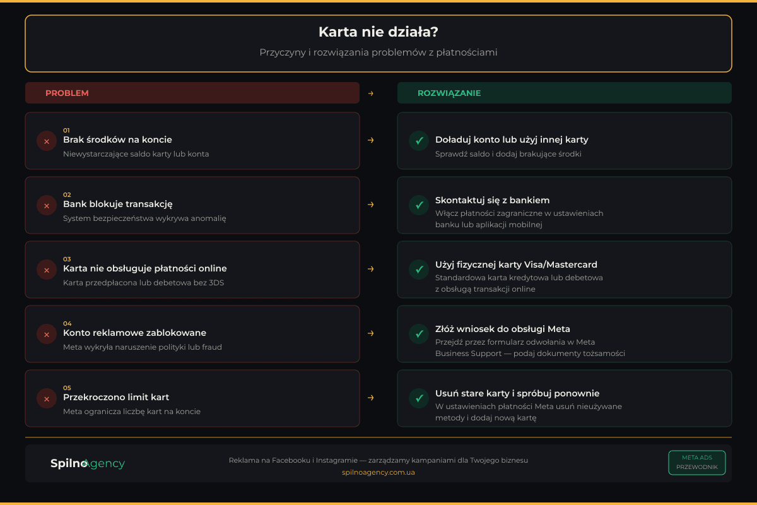
Task: Click text Włącz płatności zagraniczne w ustawieniach
Action: point(519,213)
